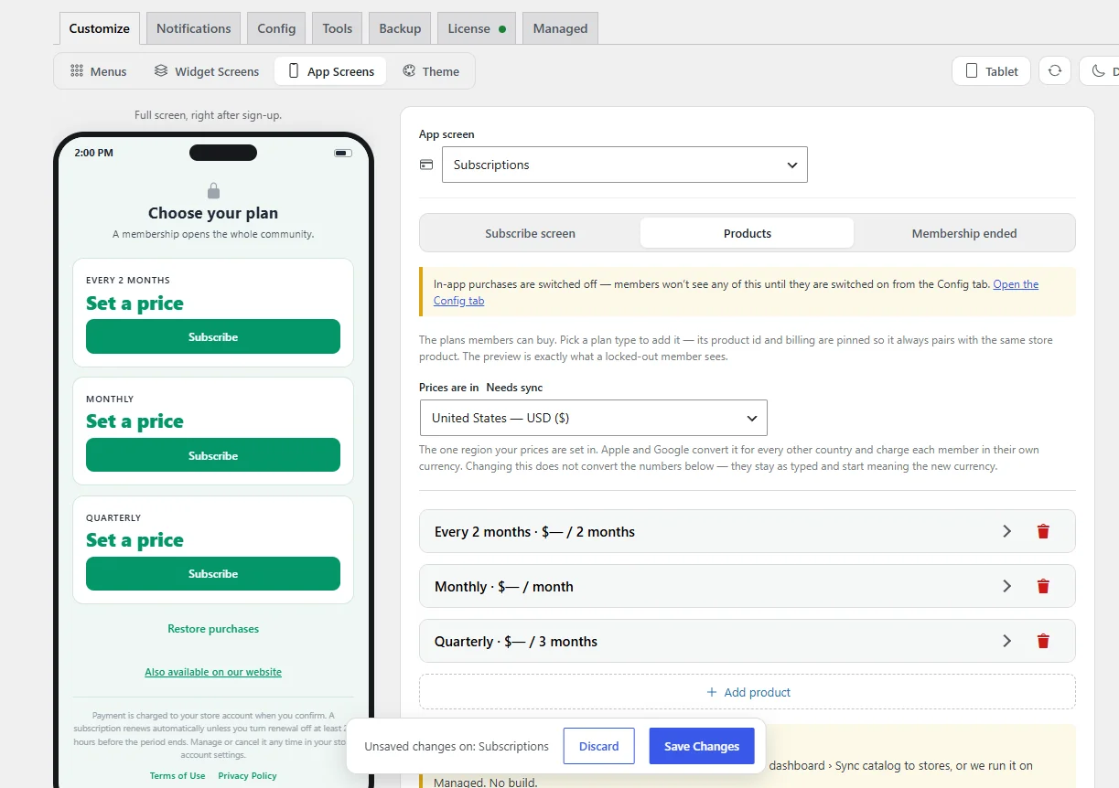This screenshot has width=1119, height=788.
Task: Toggle dark mode moon icon
Action: tap(1100, 71)
